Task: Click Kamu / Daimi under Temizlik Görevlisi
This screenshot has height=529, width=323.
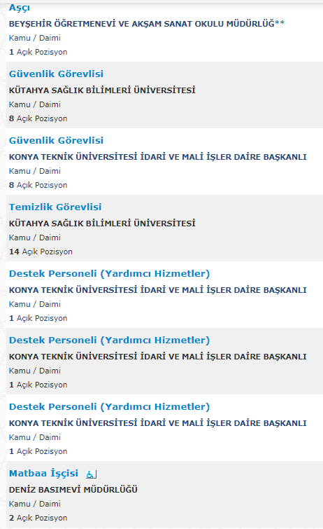Action: pos(35,238)
